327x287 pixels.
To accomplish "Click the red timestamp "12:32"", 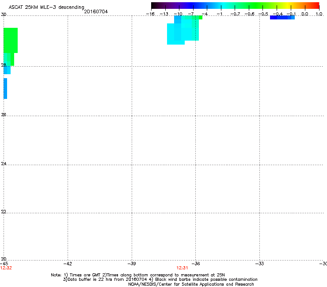I will pyautogui.click(x=6, y=268).
